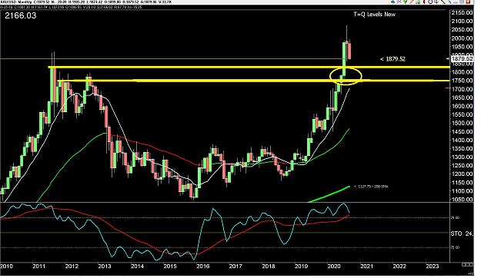Click the 2100.00 price axis label

pos(462,22)
